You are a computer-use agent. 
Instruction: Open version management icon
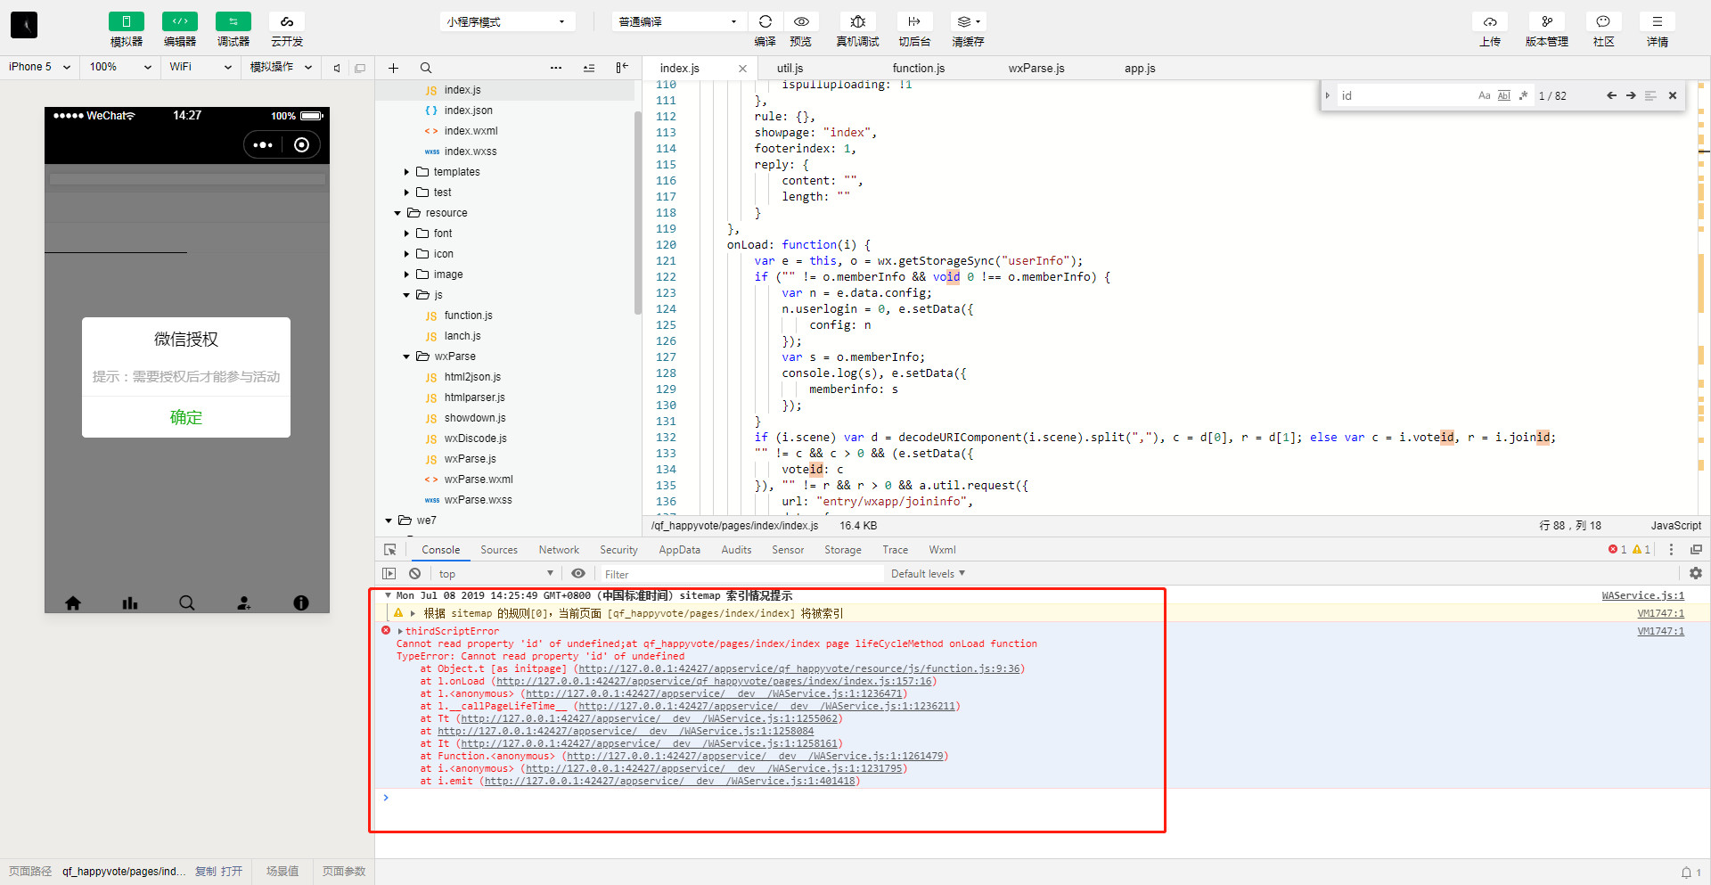click(x=1546, y=22)
